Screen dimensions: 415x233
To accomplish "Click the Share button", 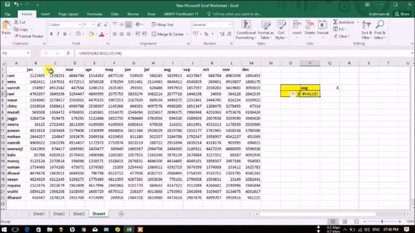I will click(402, 14).
